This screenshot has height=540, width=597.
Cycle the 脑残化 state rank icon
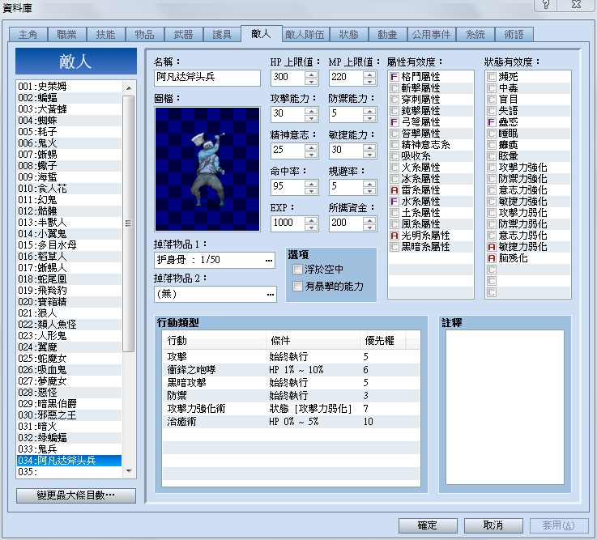492,258
